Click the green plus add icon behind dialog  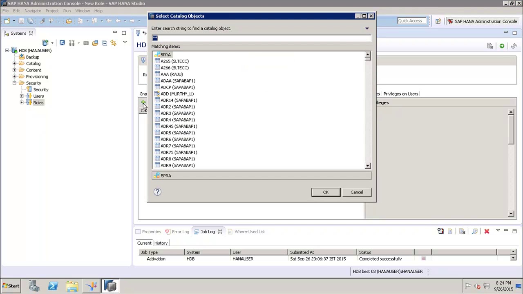[x=143, y=102]
